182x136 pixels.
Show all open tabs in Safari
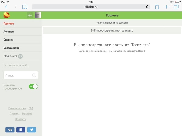pos(176,7)
